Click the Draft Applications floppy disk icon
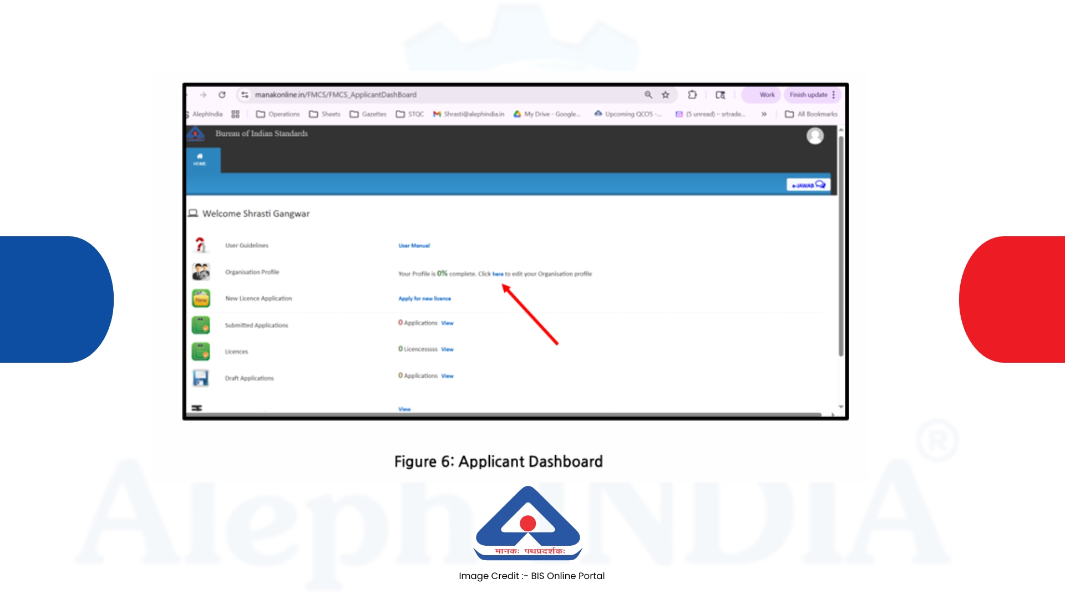This screenshot has height=599, width=1065. click(200, 378)
